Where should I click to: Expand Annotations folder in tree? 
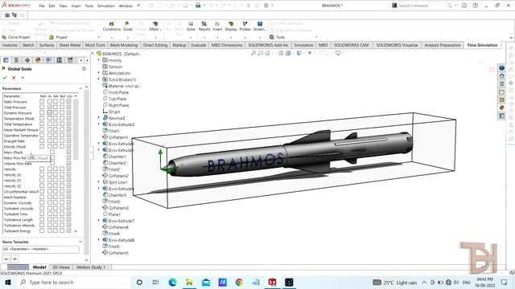(99, 73)
